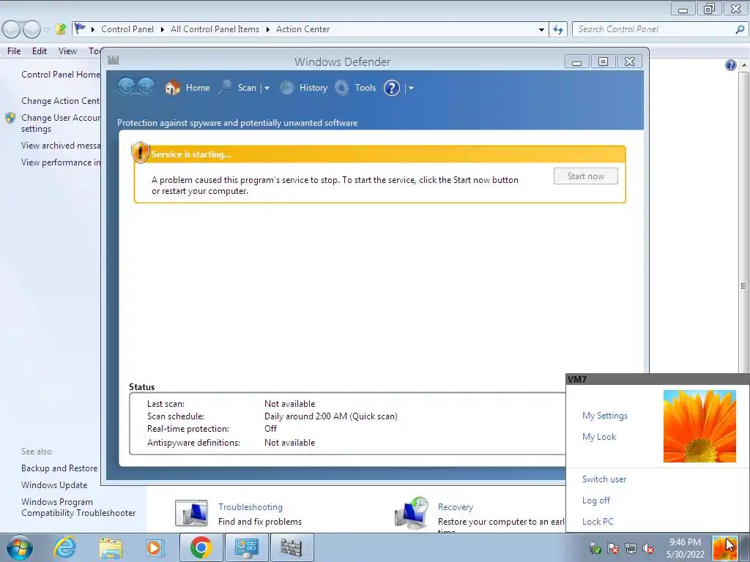Open recent pages dropdown arrow

pyautogui.click(x=46, y=29)
